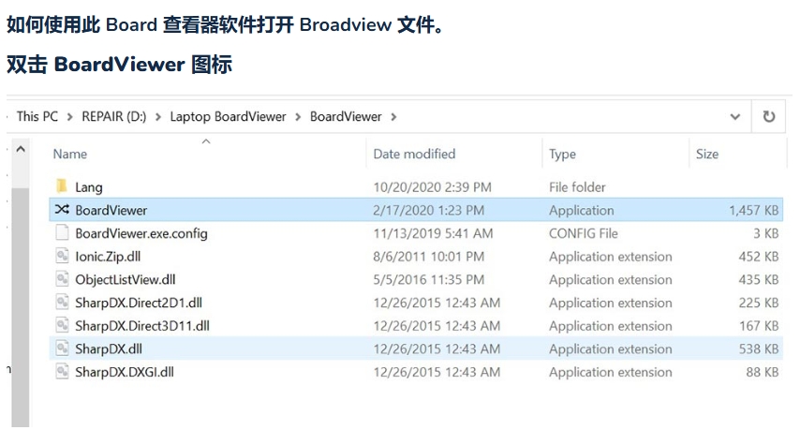Select the SharpDX.Direct2D1.dll file name
Image resolution: width=800 pixels, height=430 pixels.
(x=139, y=303)
